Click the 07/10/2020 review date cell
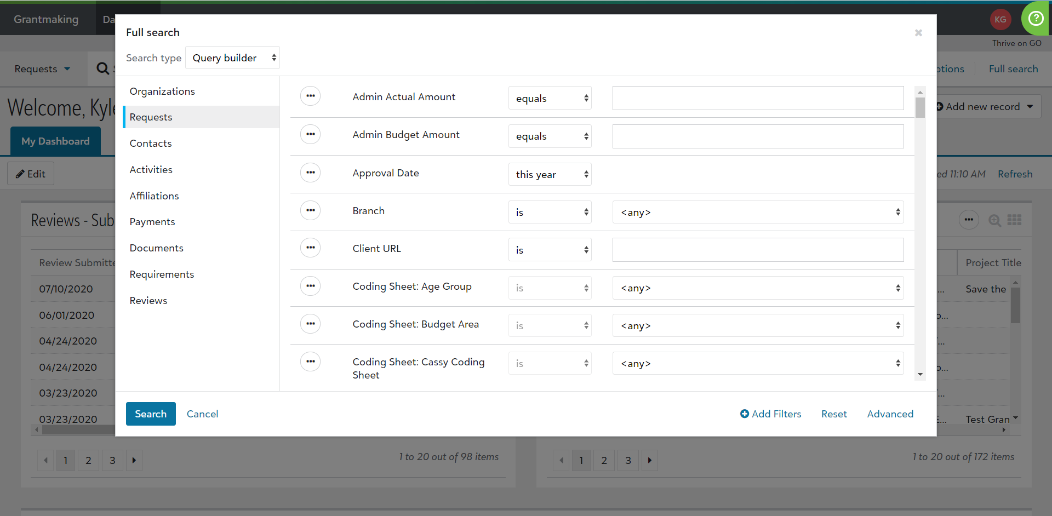This screenshot has height=516, width=1052. click(x=66, y=289)
